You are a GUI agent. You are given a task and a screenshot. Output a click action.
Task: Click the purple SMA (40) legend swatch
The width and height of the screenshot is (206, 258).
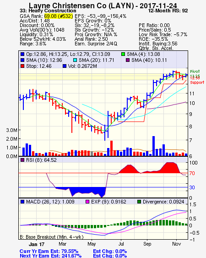point(128,60)
